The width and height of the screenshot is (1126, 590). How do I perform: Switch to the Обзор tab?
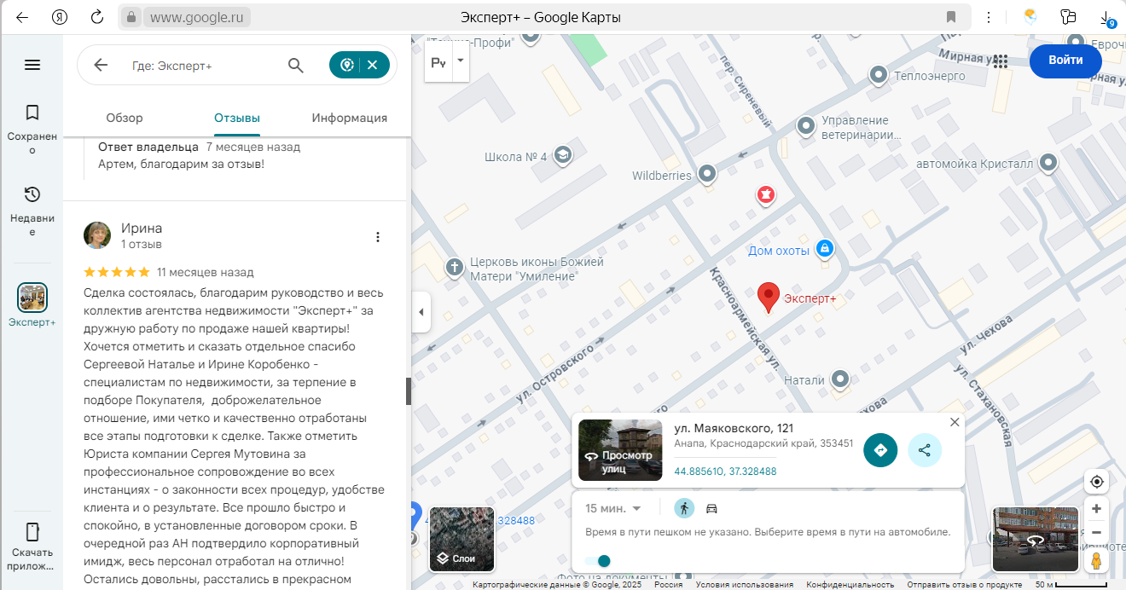coord(125,118)
